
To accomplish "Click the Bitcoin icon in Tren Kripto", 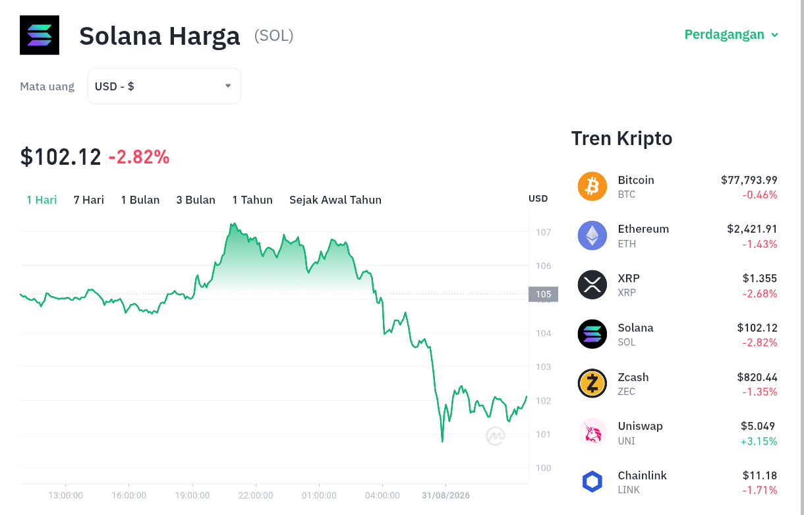I will pyautogui.click(x=592, y=187).
